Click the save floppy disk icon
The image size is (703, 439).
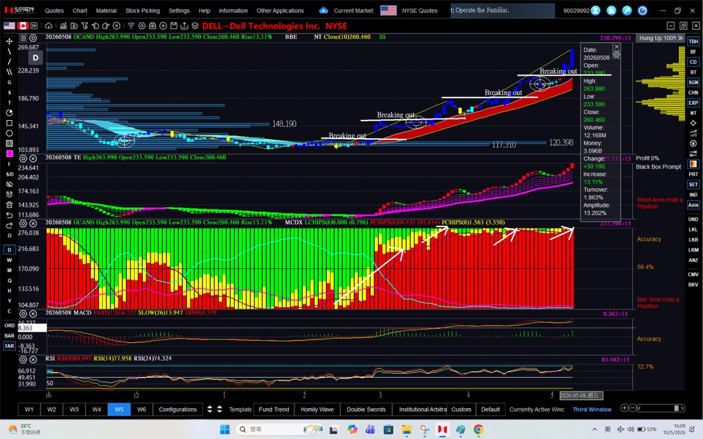coord(173,26)
